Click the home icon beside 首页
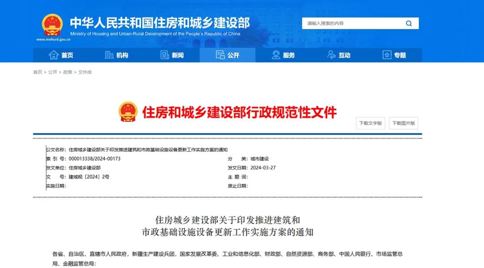 click(x=54, y=55)
